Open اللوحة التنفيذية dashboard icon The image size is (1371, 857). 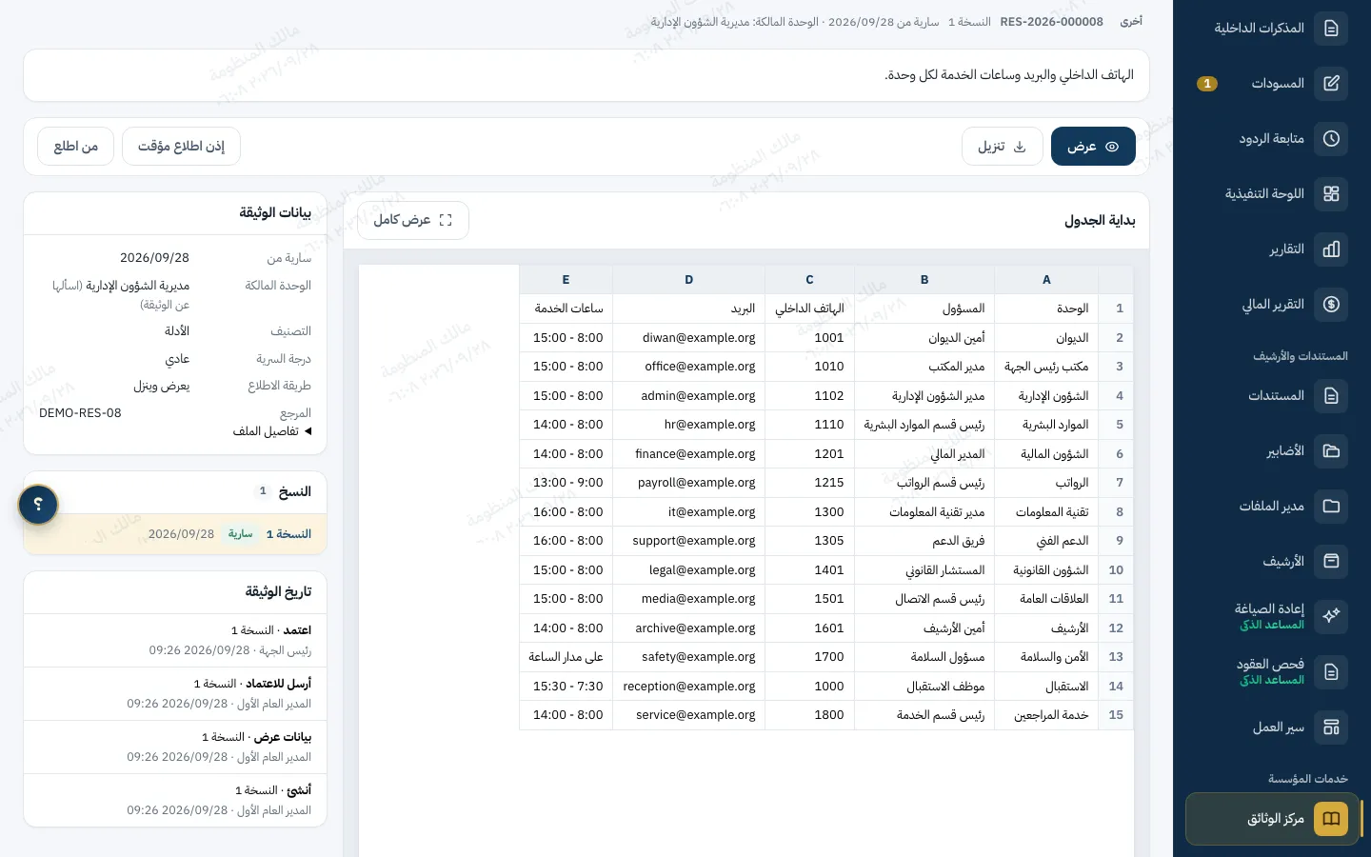coord(1331,194)
